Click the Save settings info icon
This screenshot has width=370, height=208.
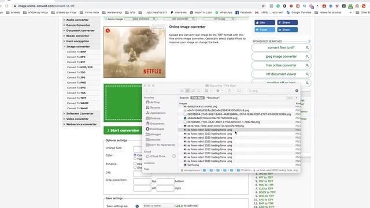point(137,206)
